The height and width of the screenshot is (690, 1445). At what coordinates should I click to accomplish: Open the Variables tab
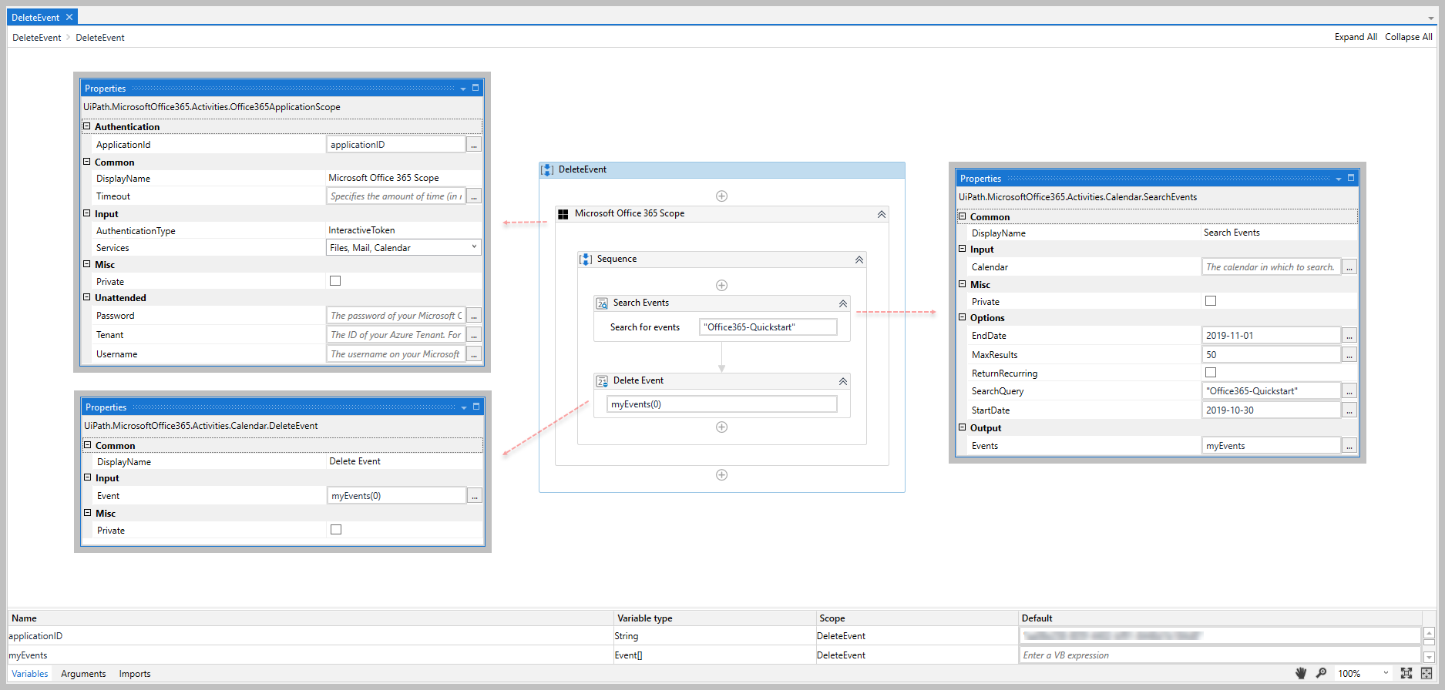point(30,674)
